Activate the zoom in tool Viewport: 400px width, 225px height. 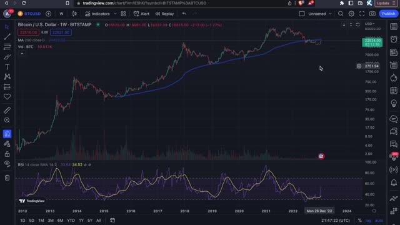(7, 120)
